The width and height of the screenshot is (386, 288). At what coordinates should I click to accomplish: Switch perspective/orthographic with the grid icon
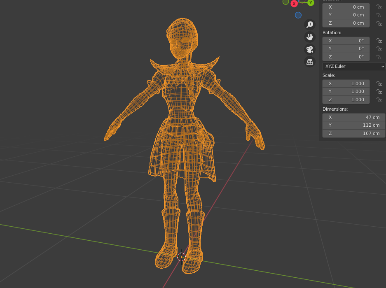pos(310,62)
